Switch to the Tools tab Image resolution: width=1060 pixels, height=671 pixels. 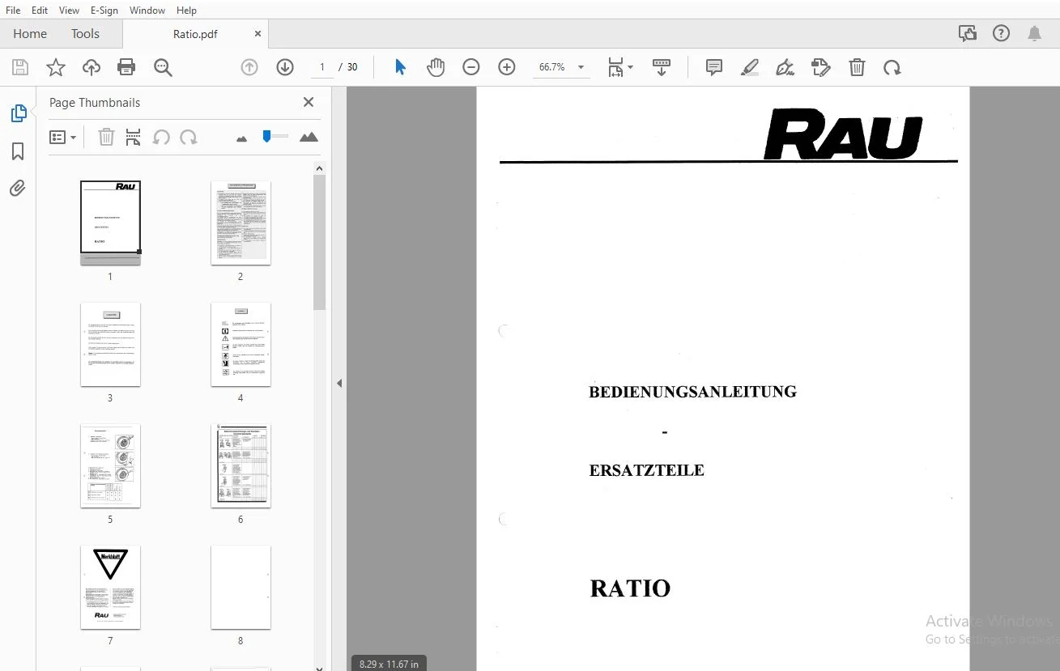[85, 34]
